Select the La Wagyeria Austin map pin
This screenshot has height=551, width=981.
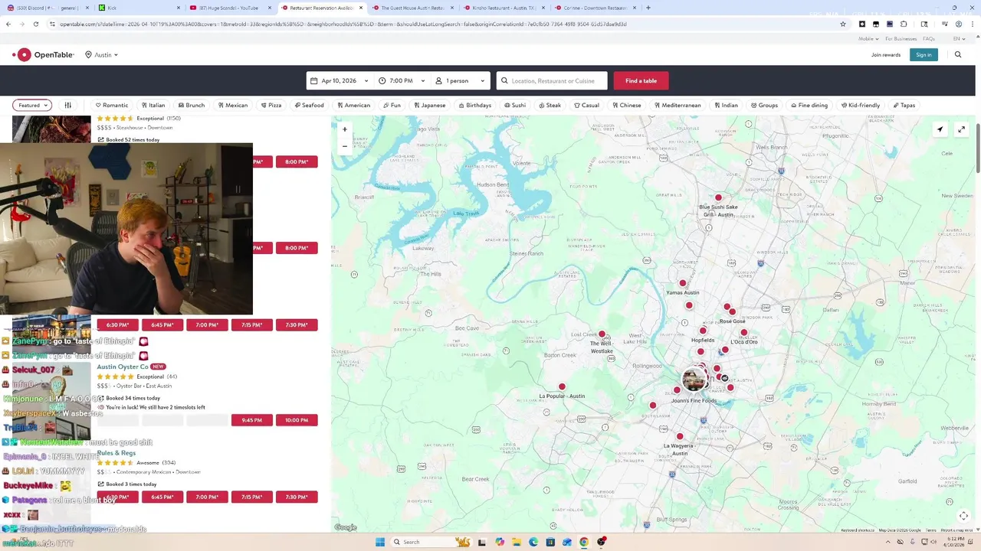pyautogui.click(x=679, y=436)
